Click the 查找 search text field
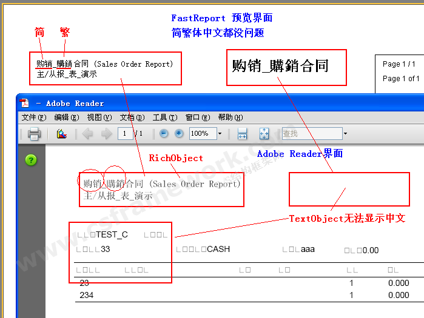Screen dimensions: 424x318 tap(311, 134)
